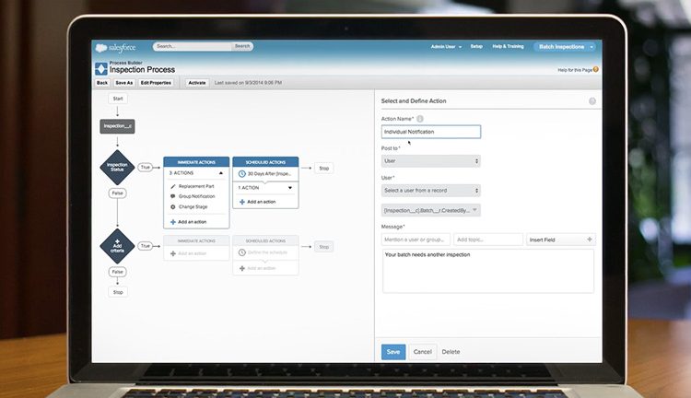
Task: Click the Stop node after first Scheduled Actions
Action: [324, 169]
